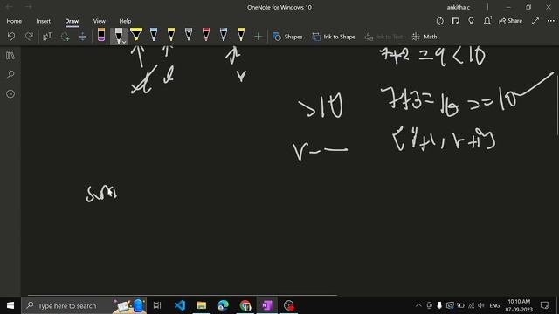Image resolution: width=559 pixels, height=314 pixels.
Task: Open File Explorer from taskbar
Action: coord(202,305)
